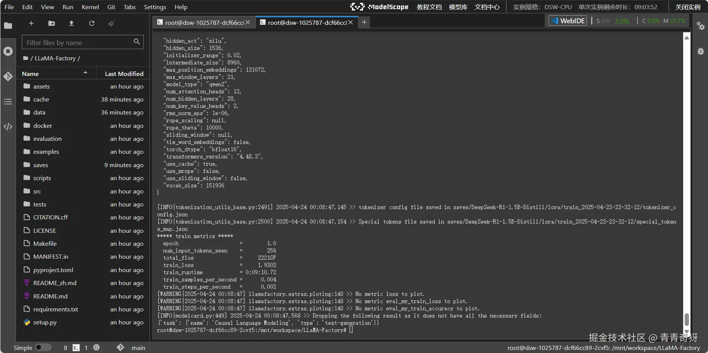Click the M 27.7% memory usage indicator
This screenshot has height=353, width=708.
click(x=674, y=21)
